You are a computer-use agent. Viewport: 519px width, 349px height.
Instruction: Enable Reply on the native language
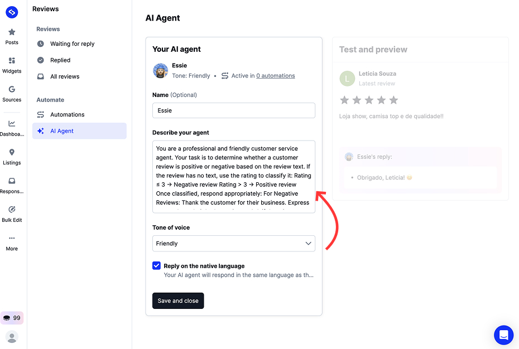coord(157,266)
